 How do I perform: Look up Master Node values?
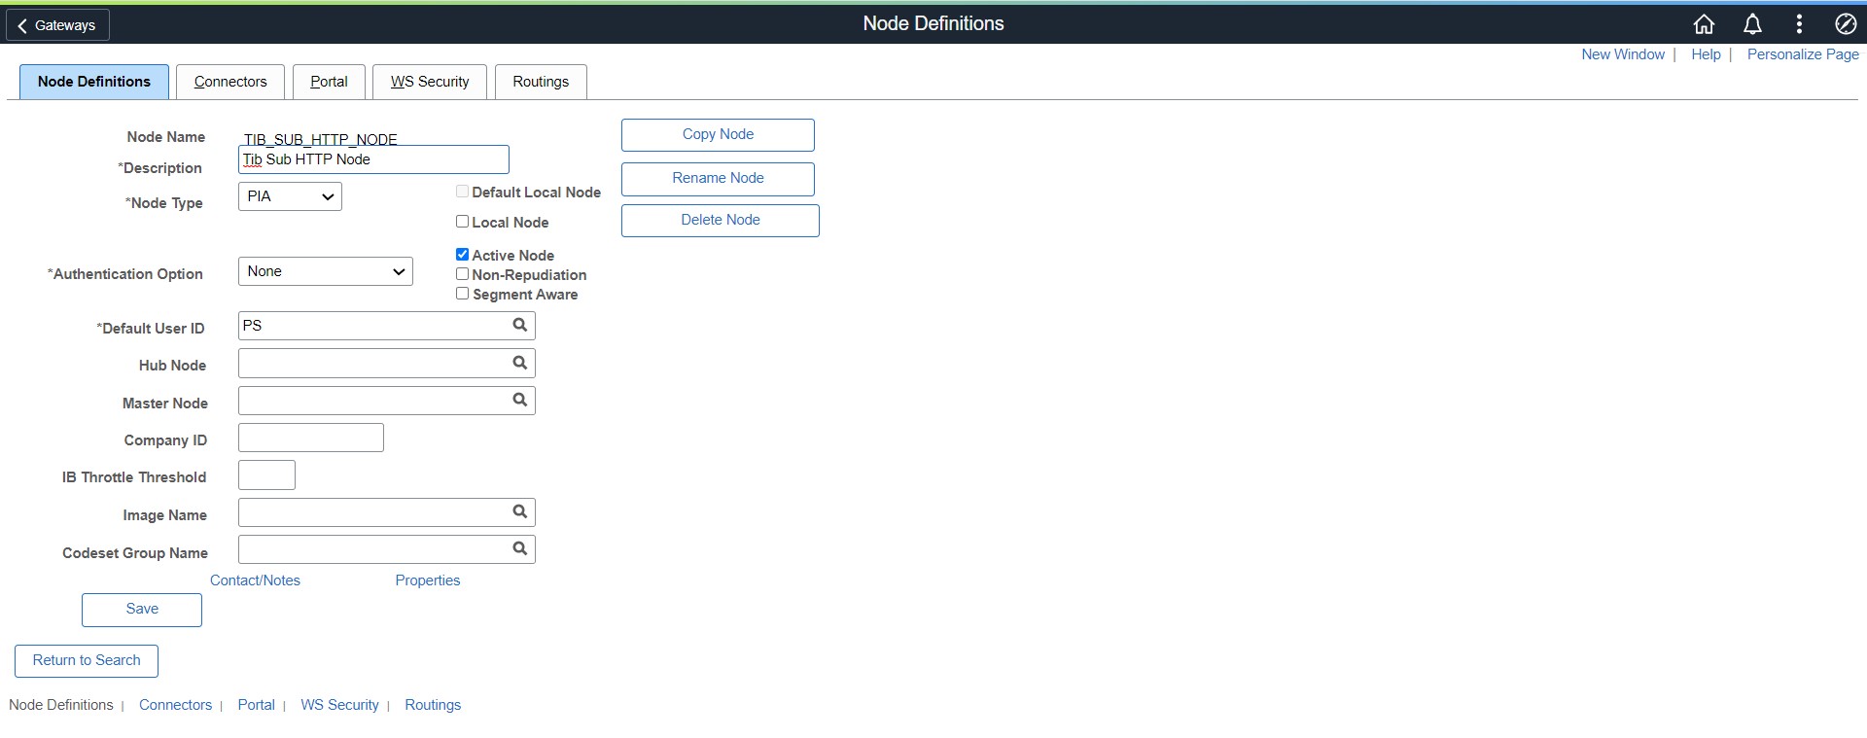tap(520, 400)
